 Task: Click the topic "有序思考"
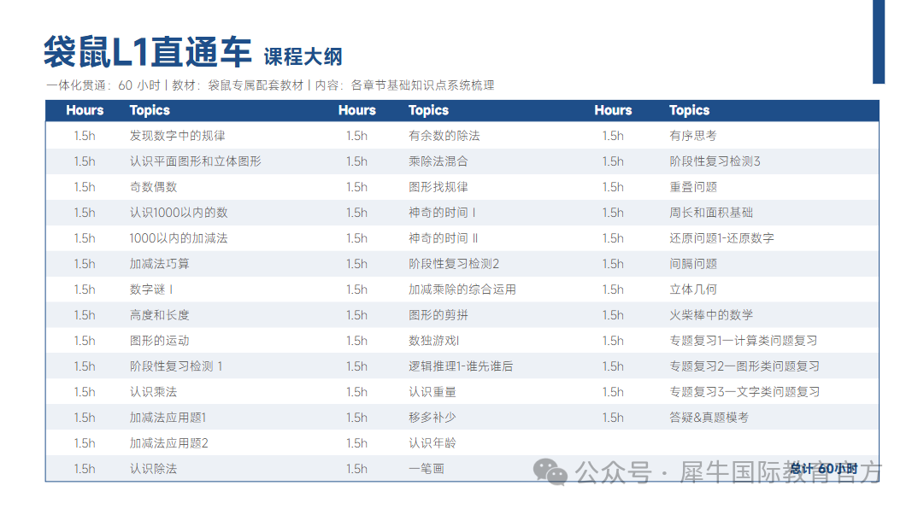click(693, 136)
